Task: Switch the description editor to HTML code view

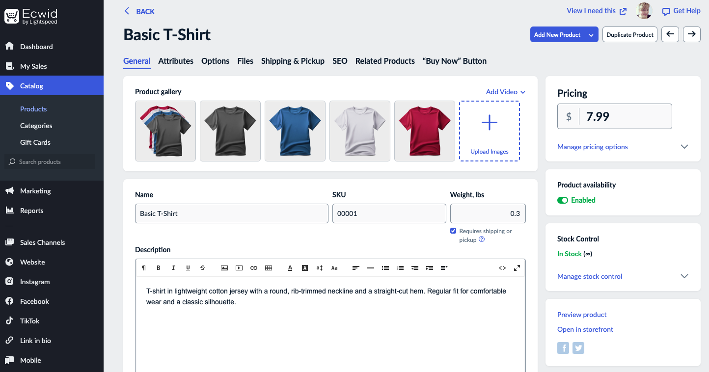Action: point(502,267)
